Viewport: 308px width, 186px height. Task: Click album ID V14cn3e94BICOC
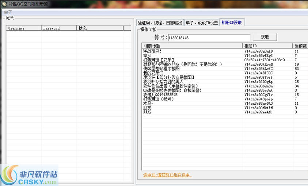(x=259, y=73)
